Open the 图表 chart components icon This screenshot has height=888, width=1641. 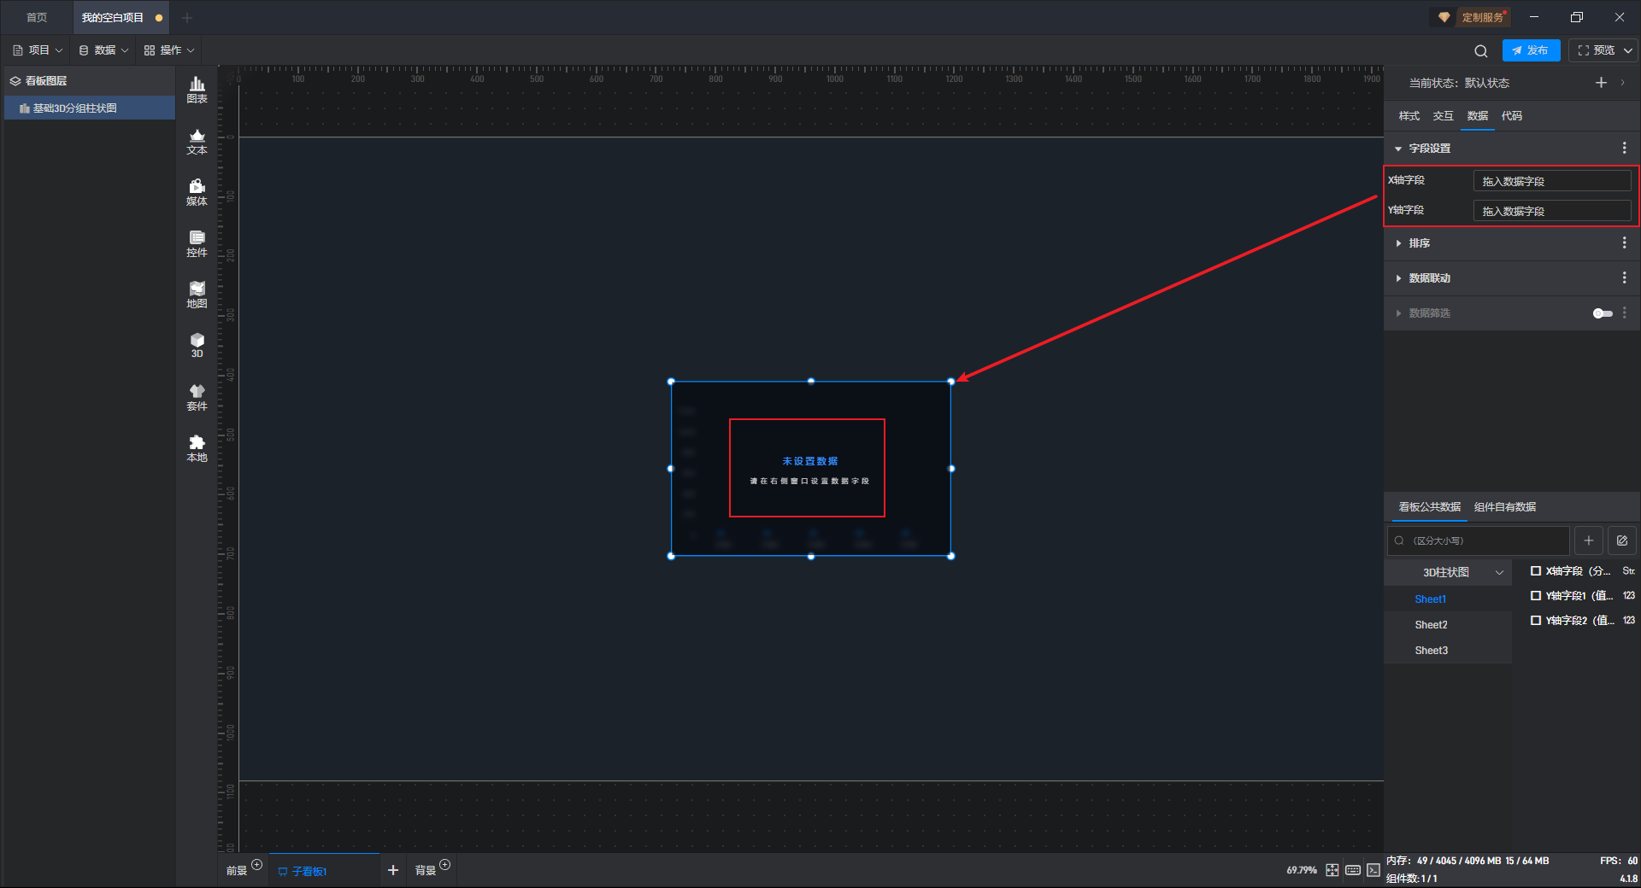197,90
